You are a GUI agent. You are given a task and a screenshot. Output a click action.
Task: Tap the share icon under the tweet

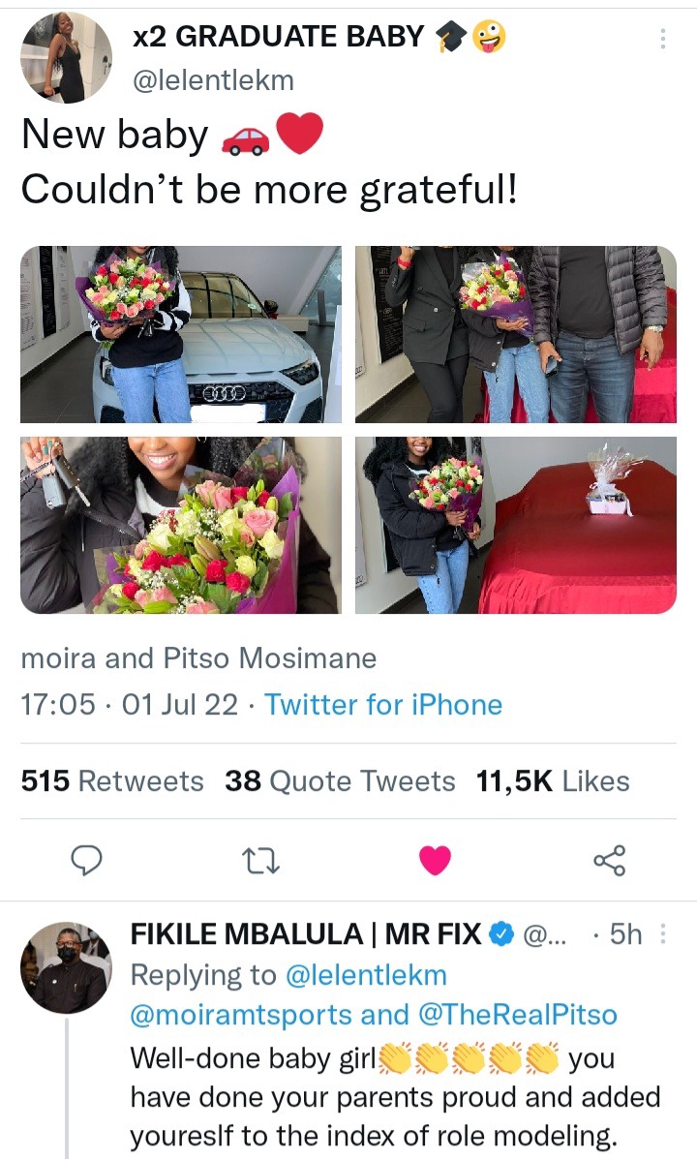pos(610,861)
